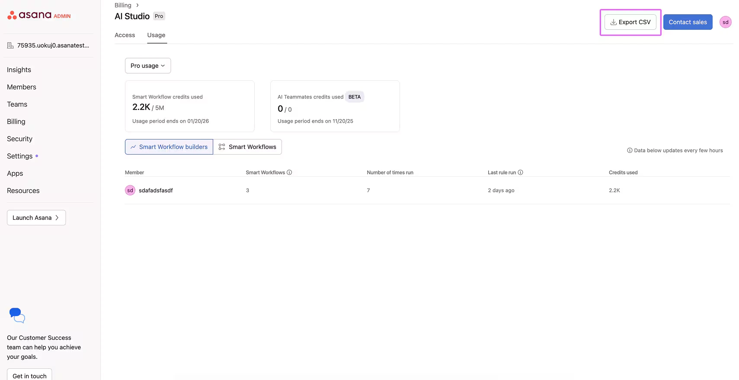Click the Get in touch button
Image resolution: width=739 pixels, height=380 pixels.
pos(29,375)
